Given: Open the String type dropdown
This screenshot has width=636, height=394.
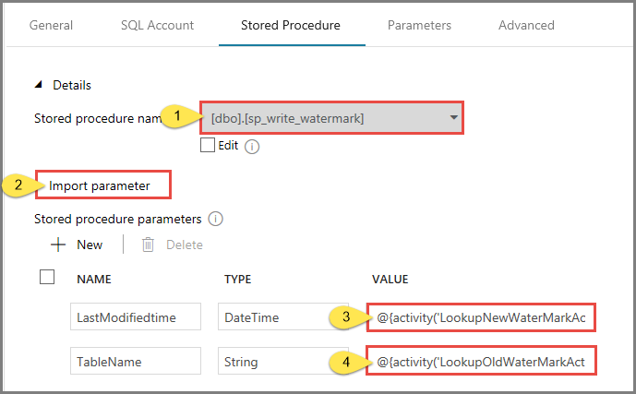Looking at the screenshot, I should click(282, 361).
